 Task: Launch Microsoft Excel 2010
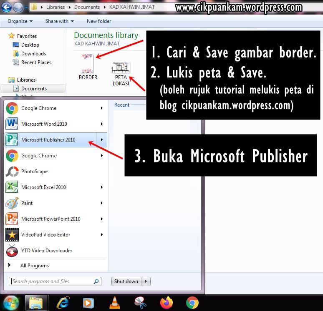pyautogui.click(x=43, y=187)
